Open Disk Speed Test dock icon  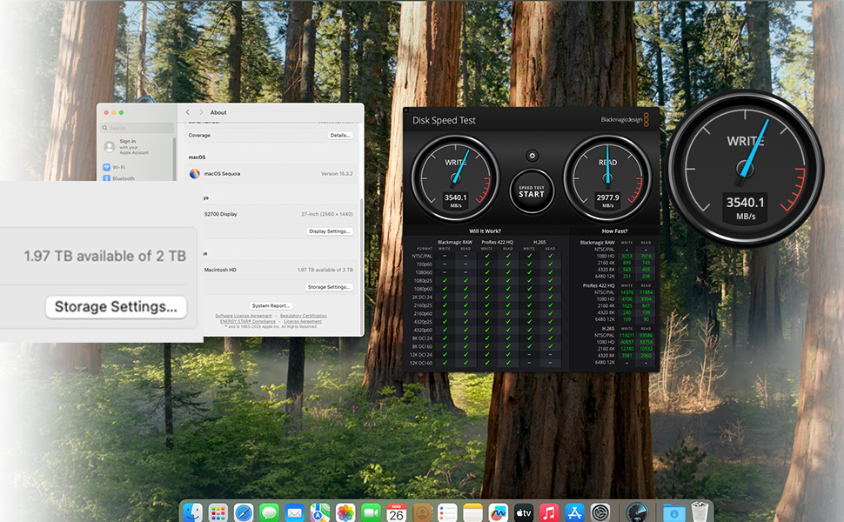coord(638,512)
